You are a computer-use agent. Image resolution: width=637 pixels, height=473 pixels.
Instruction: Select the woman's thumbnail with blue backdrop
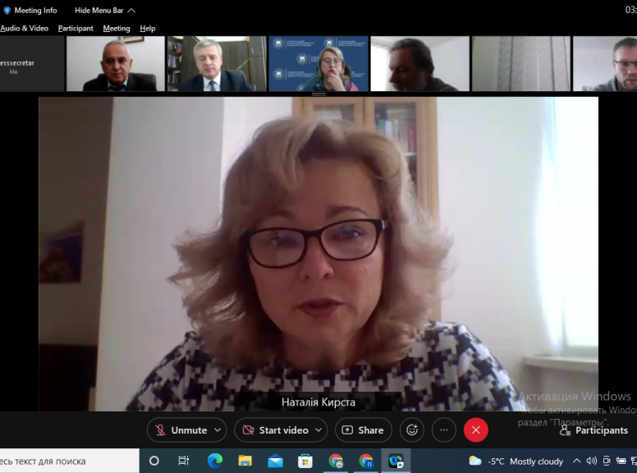coord(318,64)
